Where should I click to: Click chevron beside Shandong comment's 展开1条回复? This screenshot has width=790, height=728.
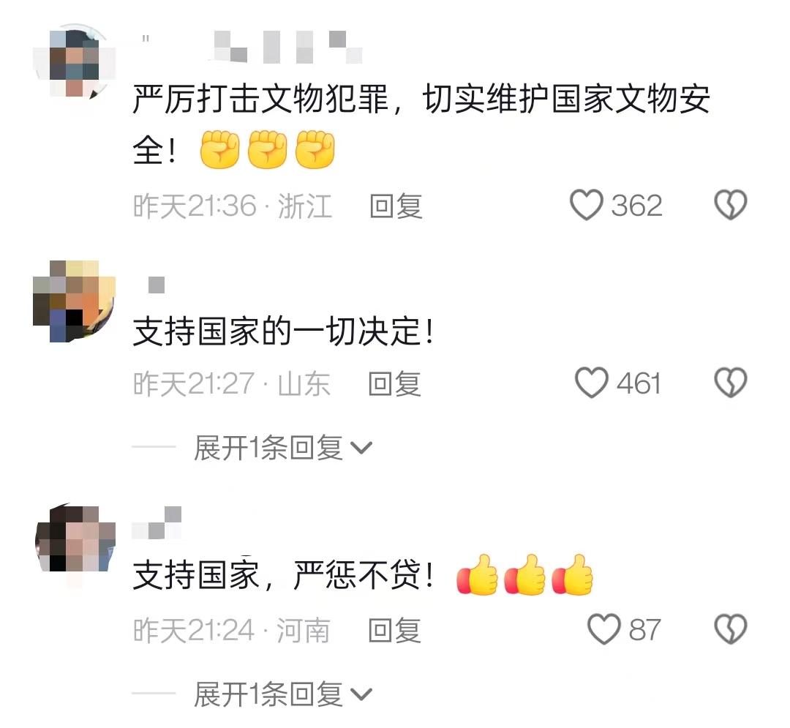[x=361, y=448]
